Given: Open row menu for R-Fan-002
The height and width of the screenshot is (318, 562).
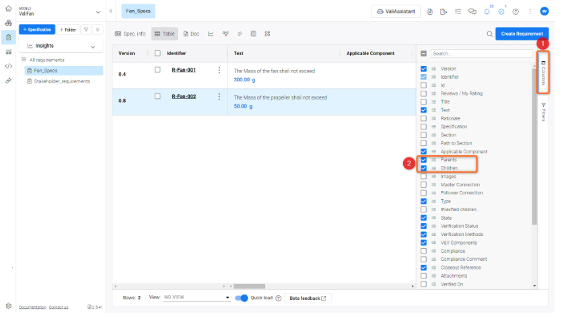Looking at the screenshot, I should pyautogui.click(x=219, y=97).
